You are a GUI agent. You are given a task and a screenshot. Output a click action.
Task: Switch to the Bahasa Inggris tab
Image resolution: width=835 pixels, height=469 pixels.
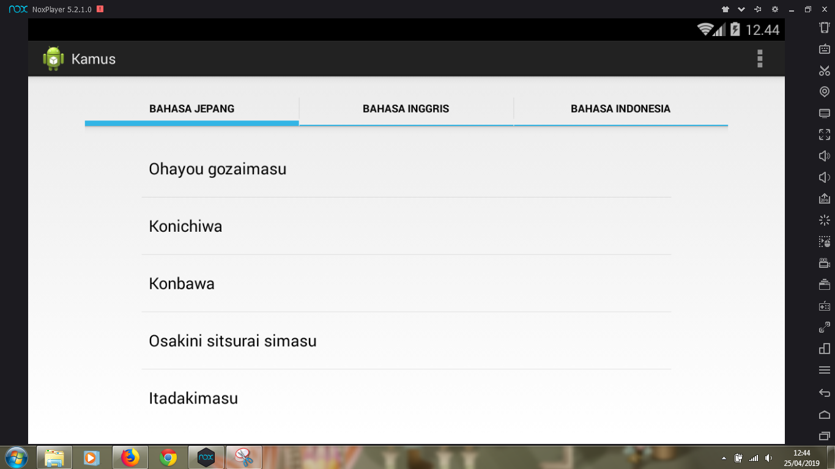click(x=406, y=109)
